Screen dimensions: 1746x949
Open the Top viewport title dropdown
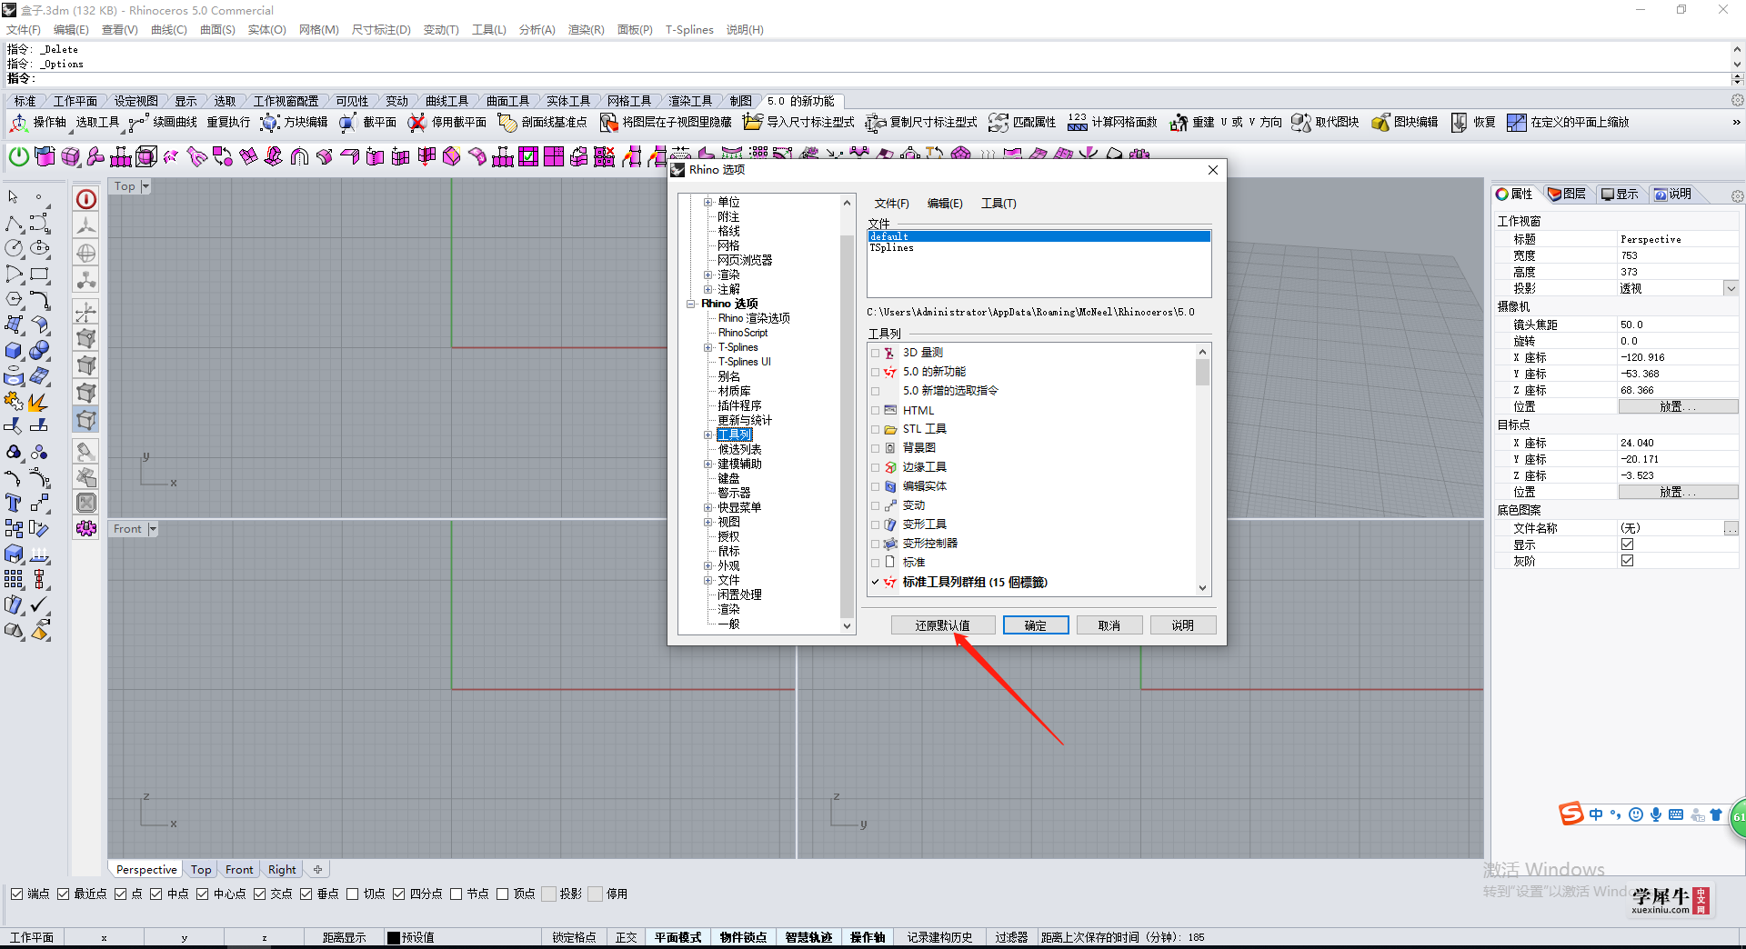145,185
